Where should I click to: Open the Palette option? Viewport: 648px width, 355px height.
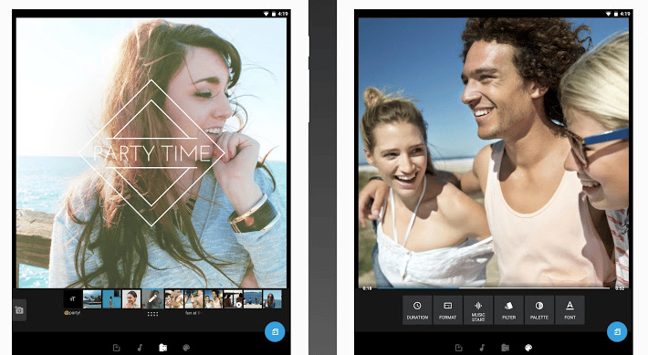pos(539,310)
